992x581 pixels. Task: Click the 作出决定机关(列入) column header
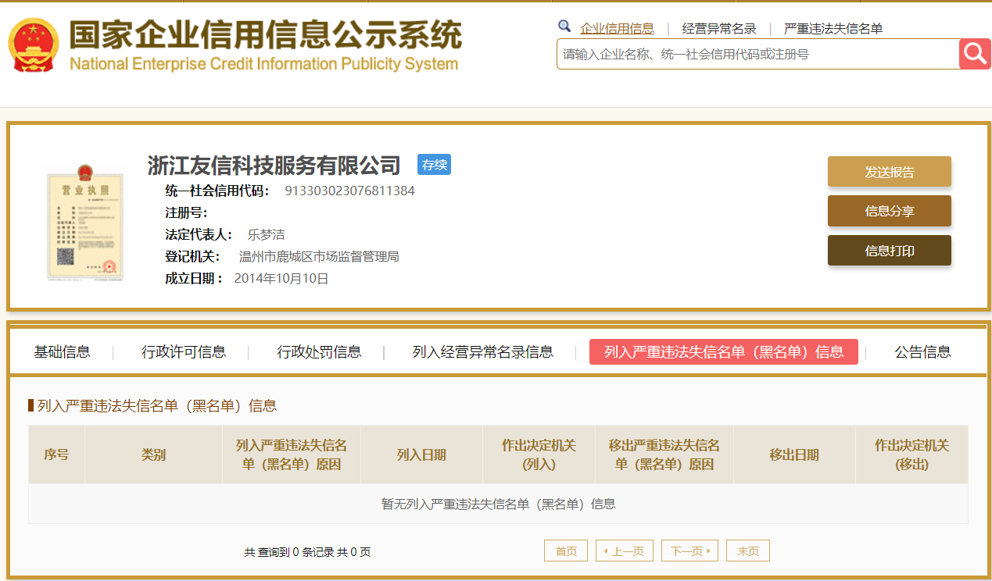click(x=539, y=454)
